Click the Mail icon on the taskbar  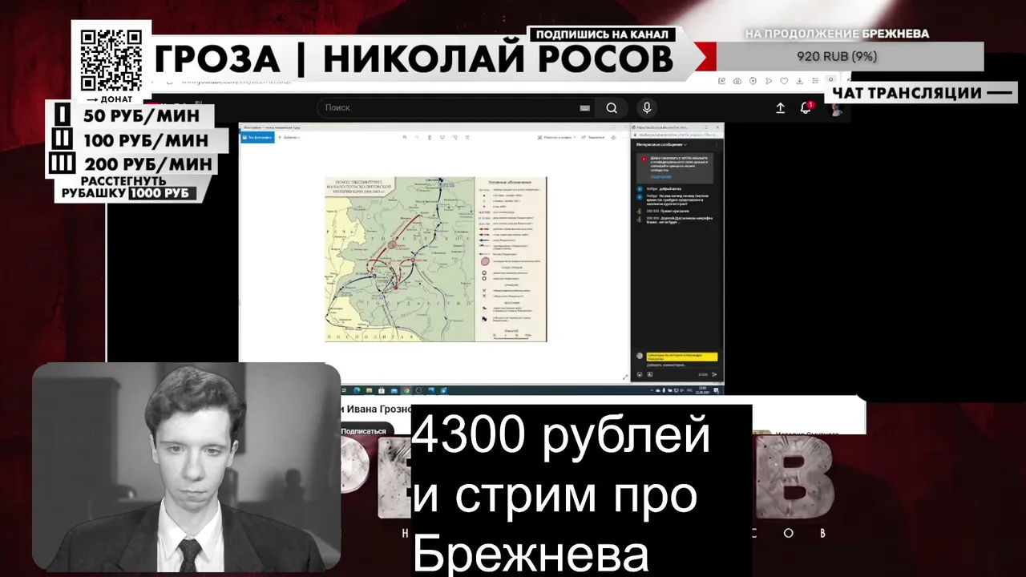pos(394,390)
